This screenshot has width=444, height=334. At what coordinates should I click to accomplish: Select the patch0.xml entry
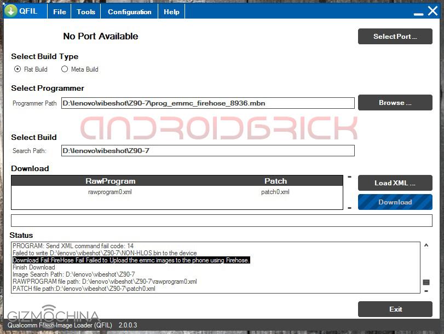275,192
